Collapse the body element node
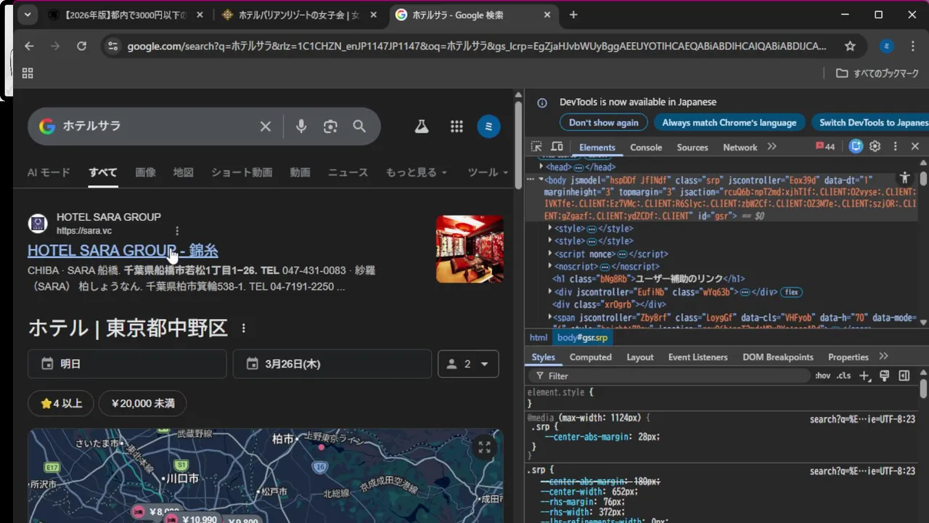This screenshot has width=929, height=523. [541, 179]
